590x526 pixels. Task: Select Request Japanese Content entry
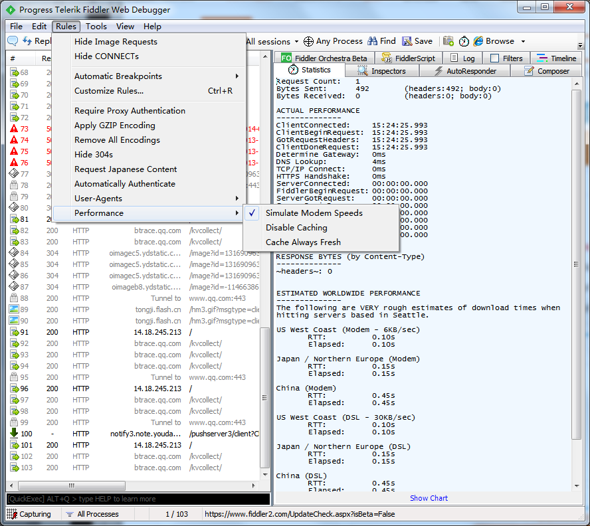click(x=148, y=169)
